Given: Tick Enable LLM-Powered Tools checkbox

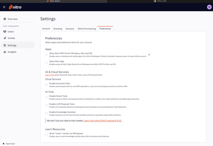Looking at the screenshot, I should pyautogui.click(x=46, y=105).
